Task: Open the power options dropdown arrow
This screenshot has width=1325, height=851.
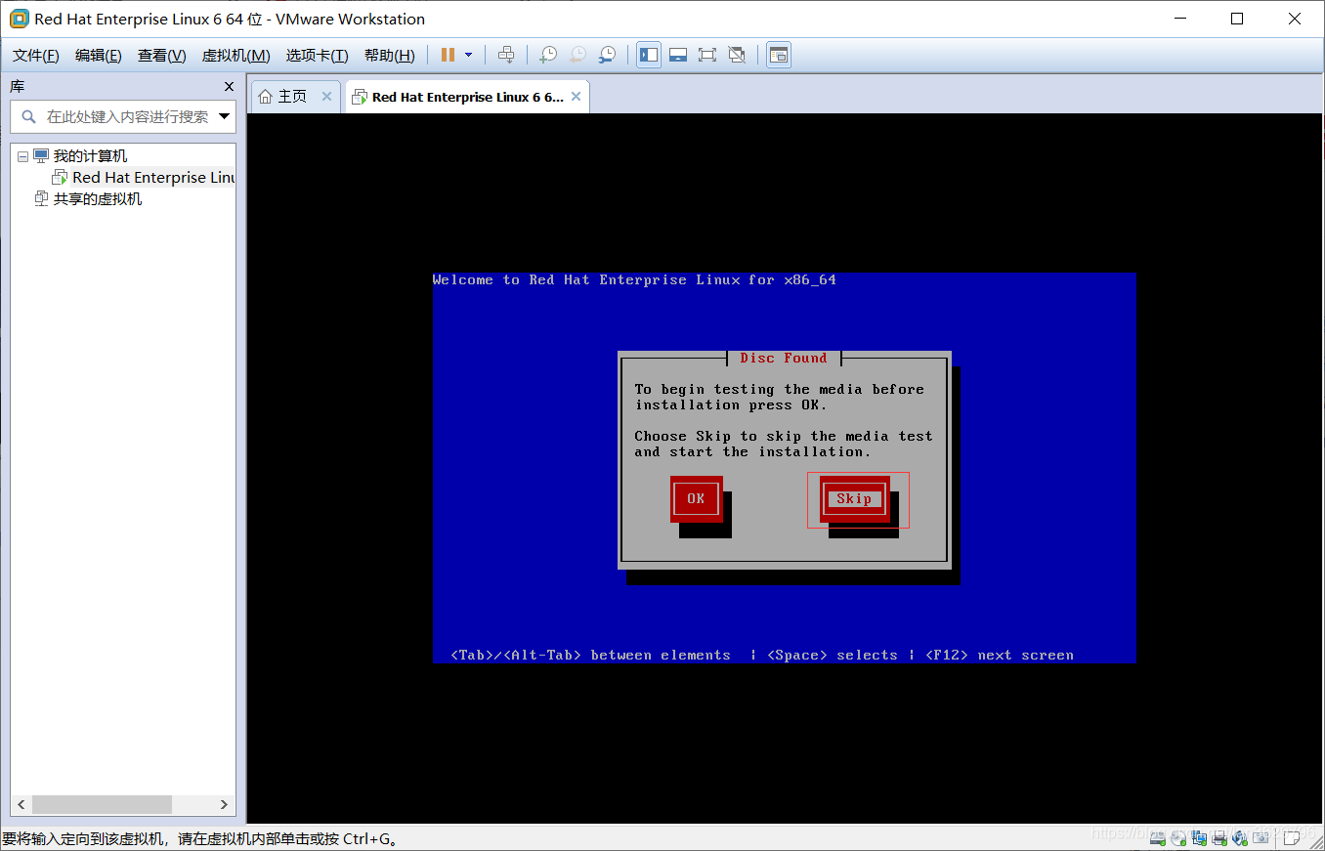Action: tap(468, 55)
